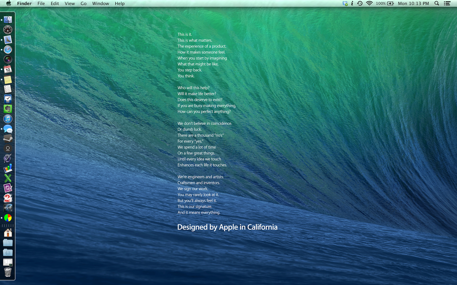The image size is (457, 285).
Task: Launch Pages ink-and-pen icon
Action: (8, 158)
